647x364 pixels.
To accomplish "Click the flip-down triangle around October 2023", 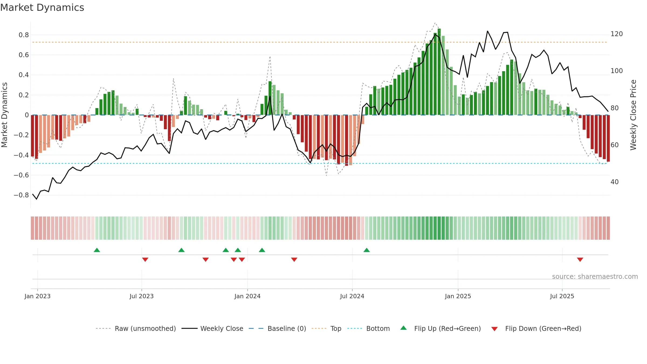I will coord(205,260).
